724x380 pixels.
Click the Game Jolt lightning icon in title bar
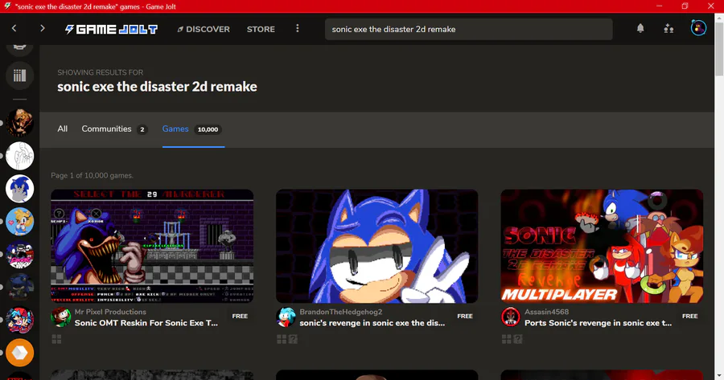pos(7,6)
